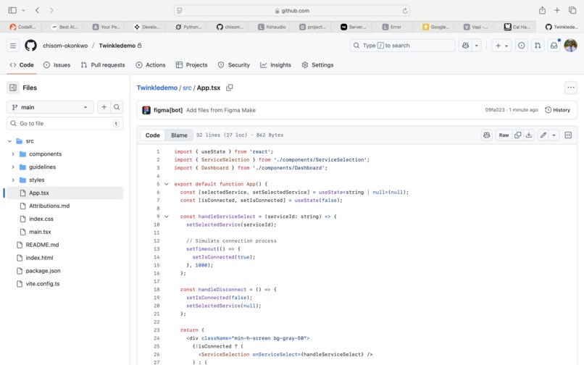Open Safari sidebar options dropdown
Screen dimensions: 584x365
[23, 10]
